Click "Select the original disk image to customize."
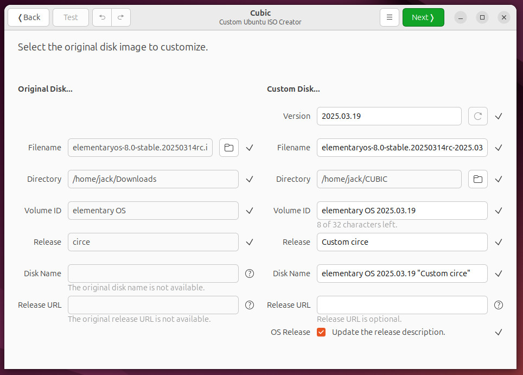523x375 pixels. coord(113,47)
